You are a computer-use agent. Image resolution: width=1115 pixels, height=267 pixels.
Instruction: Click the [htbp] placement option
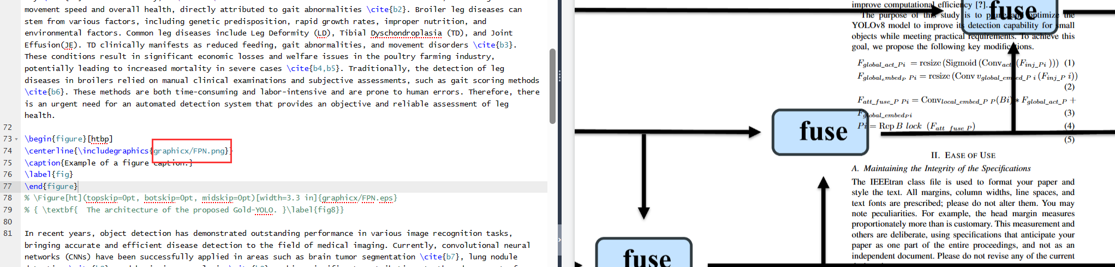coord(100,139)
